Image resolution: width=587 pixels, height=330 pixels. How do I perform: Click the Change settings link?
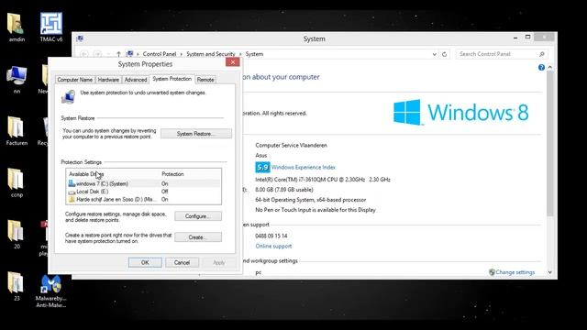[x=515, y=272]
